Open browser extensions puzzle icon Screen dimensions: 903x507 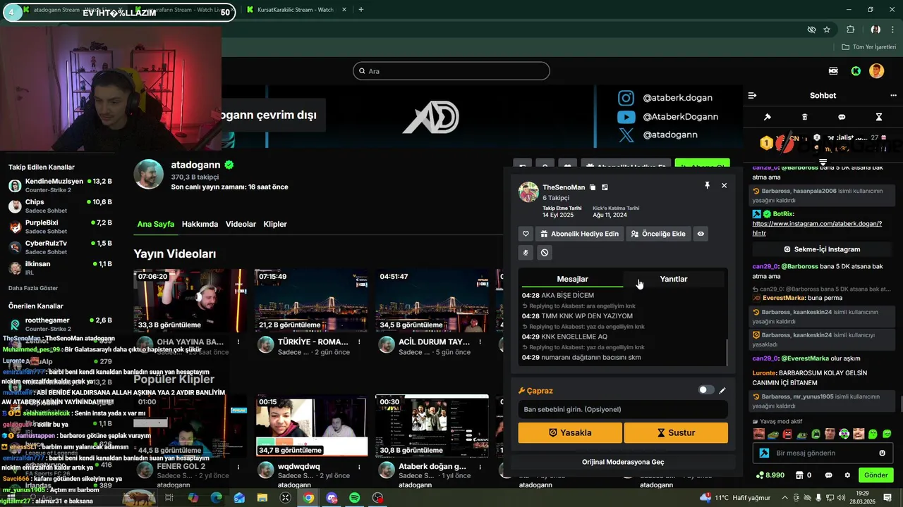pyautogui.click(x=850, y=30)
